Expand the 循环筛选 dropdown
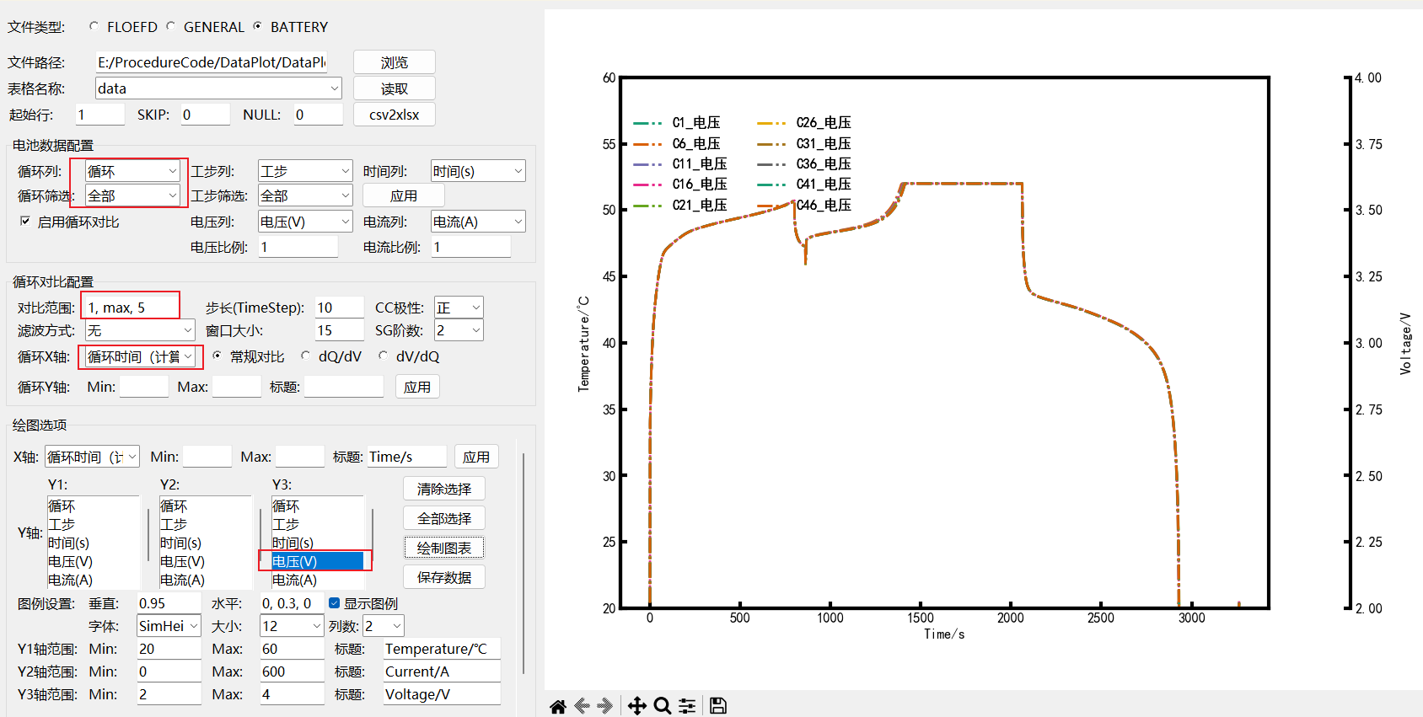1423x717 pixels. (x=133, y=195)
